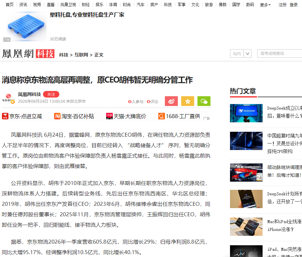302x257 pixels.
Task: Open 佛教 in top navigation
Action: (223, 5)
